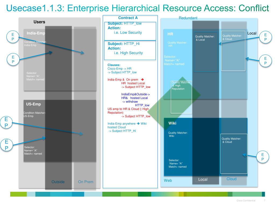Click 'i.e. Low Security' action text

pyautogui.click(x=128, y=32)
